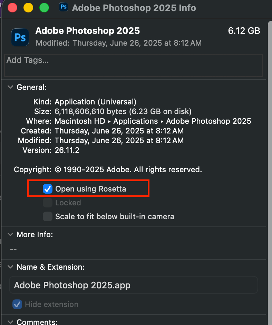Enable Scale to fit below built-in camera
The image size is (272, 325).
click(x=47, y=216)
